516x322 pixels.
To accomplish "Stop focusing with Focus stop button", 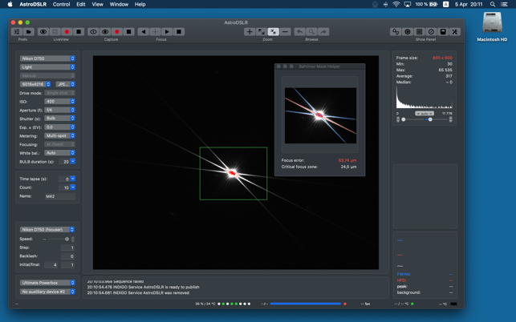I will click(x=179, y=31).
